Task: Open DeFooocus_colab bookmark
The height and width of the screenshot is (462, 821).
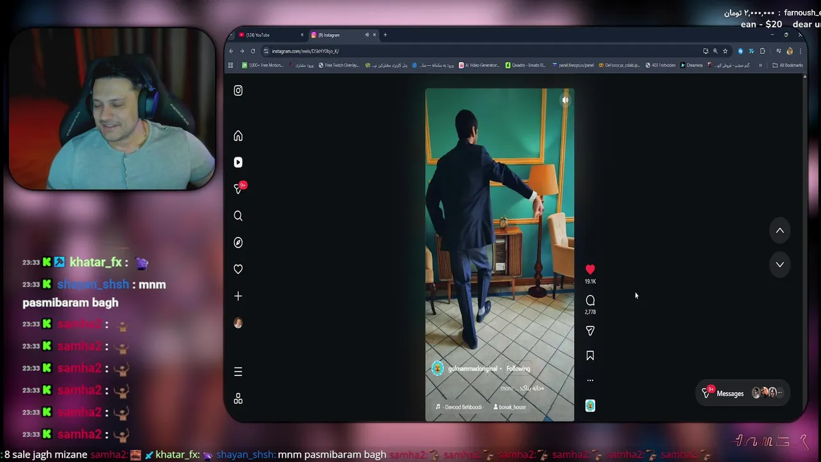Action: 619,65
